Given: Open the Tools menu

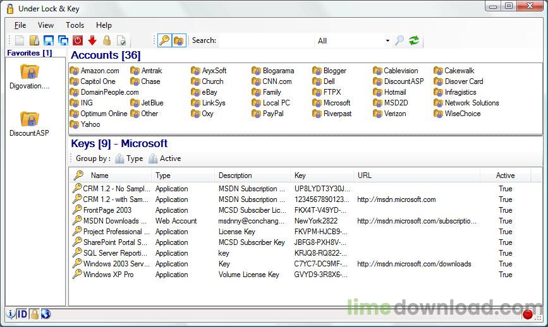Looking at the screenshot, I should click(75, 25).
